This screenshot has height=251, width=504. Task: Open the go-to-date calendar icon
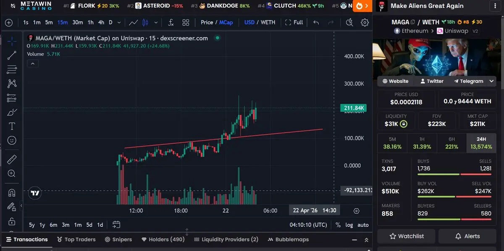pyautogui.click(x=116, y=225)
